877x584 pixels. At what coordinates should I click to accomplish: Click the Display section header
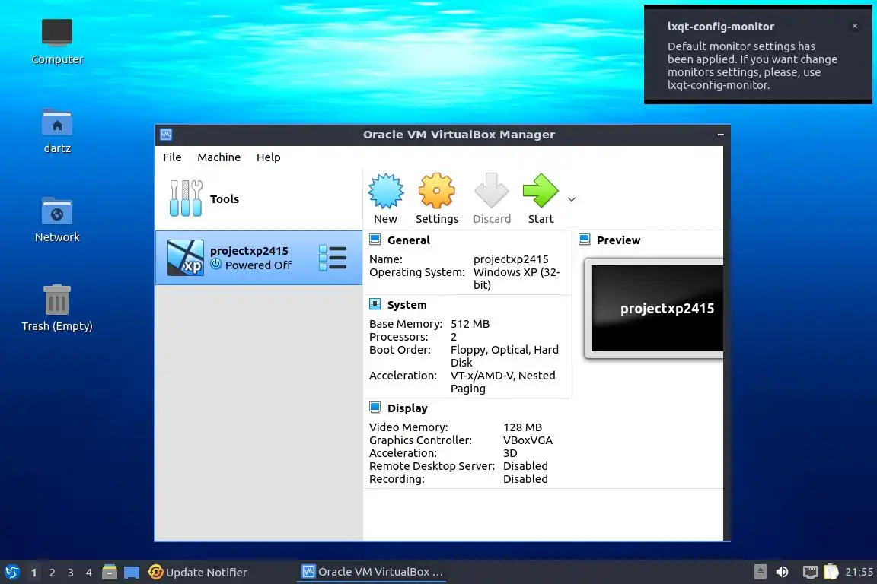click(x=407, y=408)
